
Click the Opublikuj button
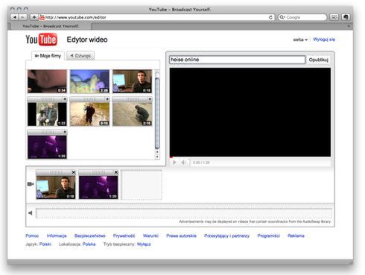tap(319, 60)
